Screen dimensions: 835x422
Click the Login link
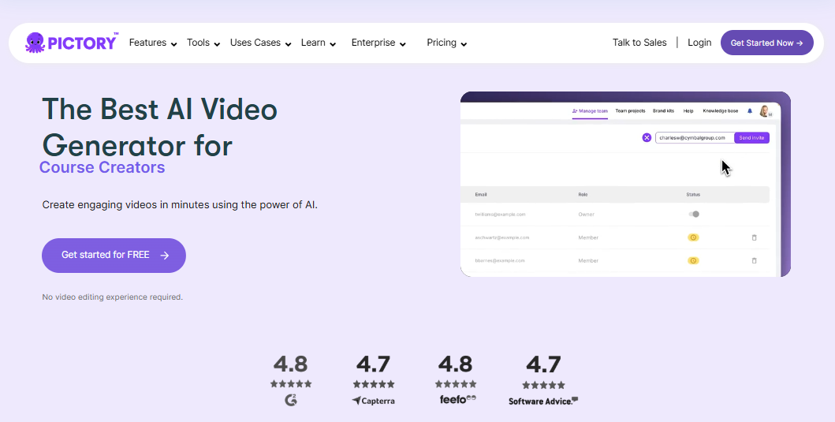coord(699,43)
